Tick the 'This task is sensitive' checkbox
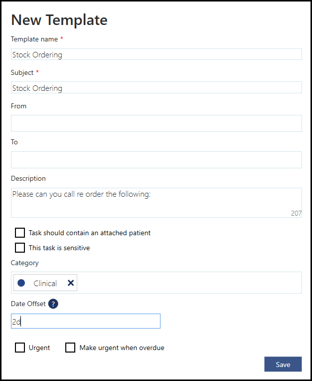Image resolution: width=312 pixels, height=381 pixels. click(20, 248)
